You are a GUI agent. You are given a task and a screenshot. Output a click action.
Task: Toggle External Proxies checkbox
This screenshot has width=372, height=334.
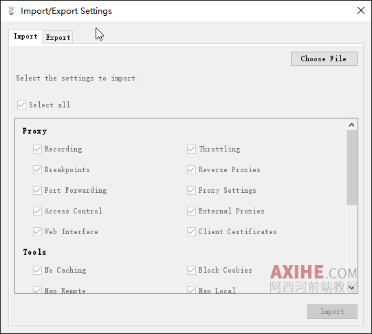191,211
